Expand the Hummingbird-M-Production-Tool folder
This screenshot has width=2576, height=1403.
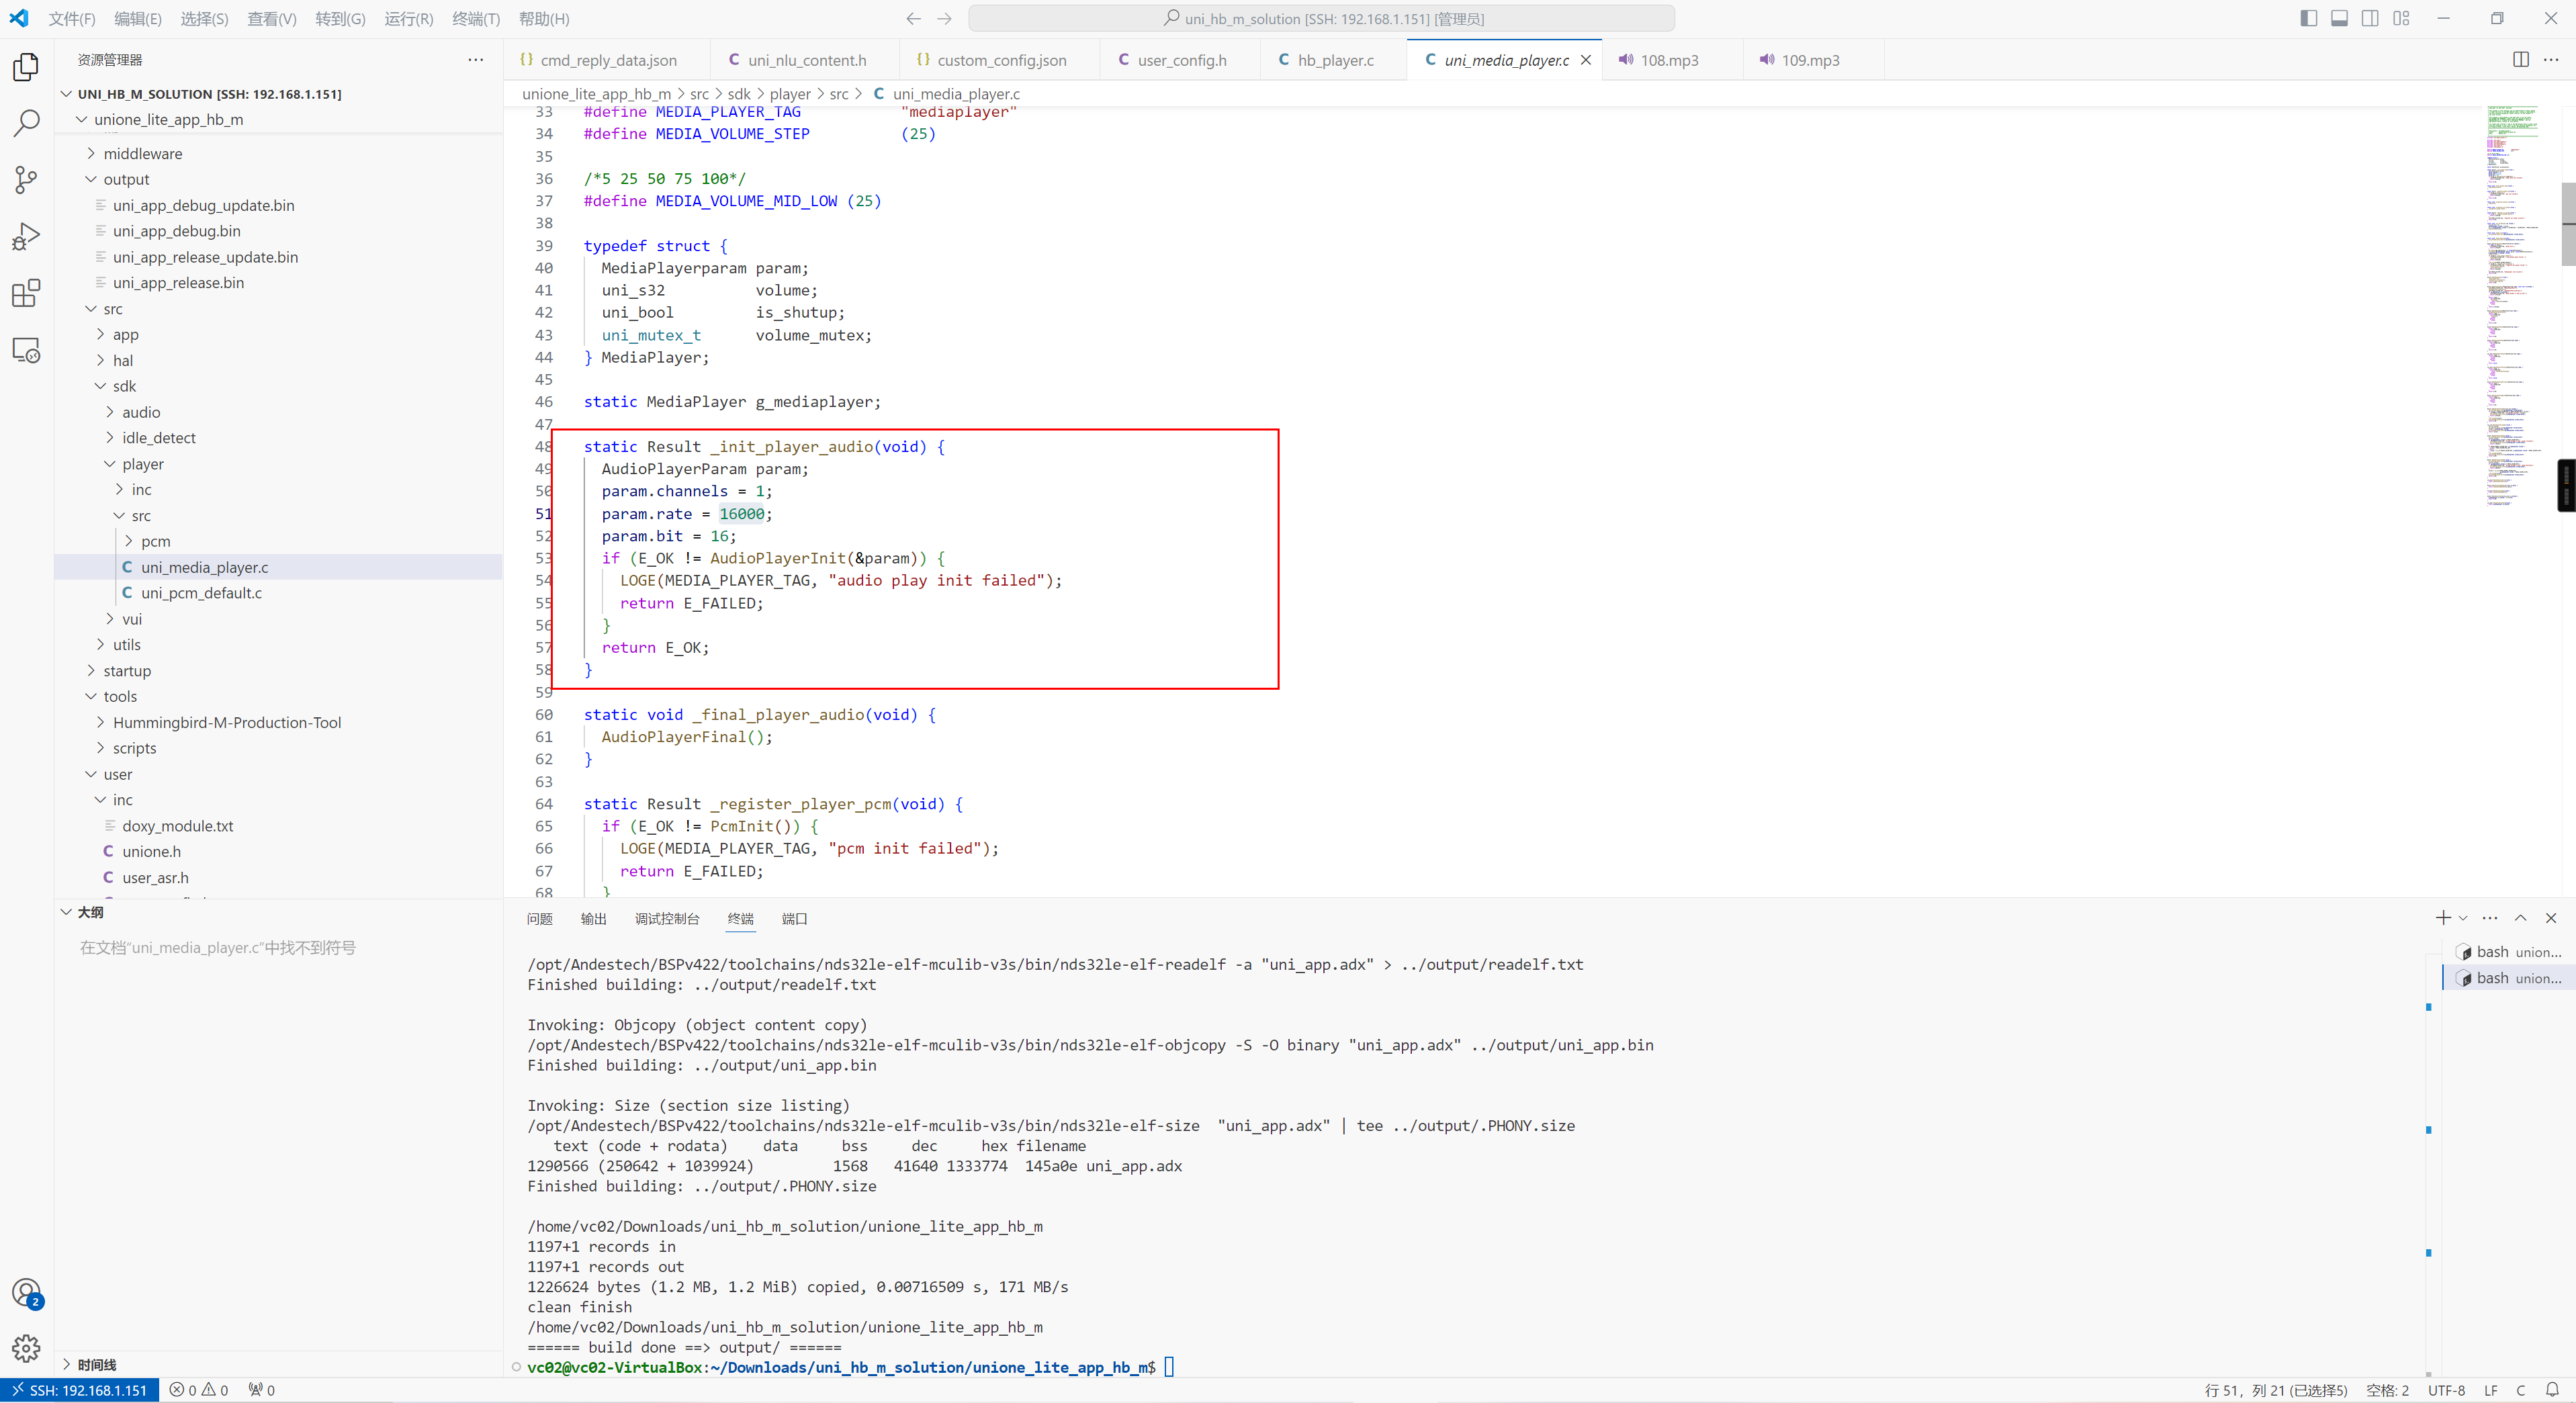coord(226,722)
